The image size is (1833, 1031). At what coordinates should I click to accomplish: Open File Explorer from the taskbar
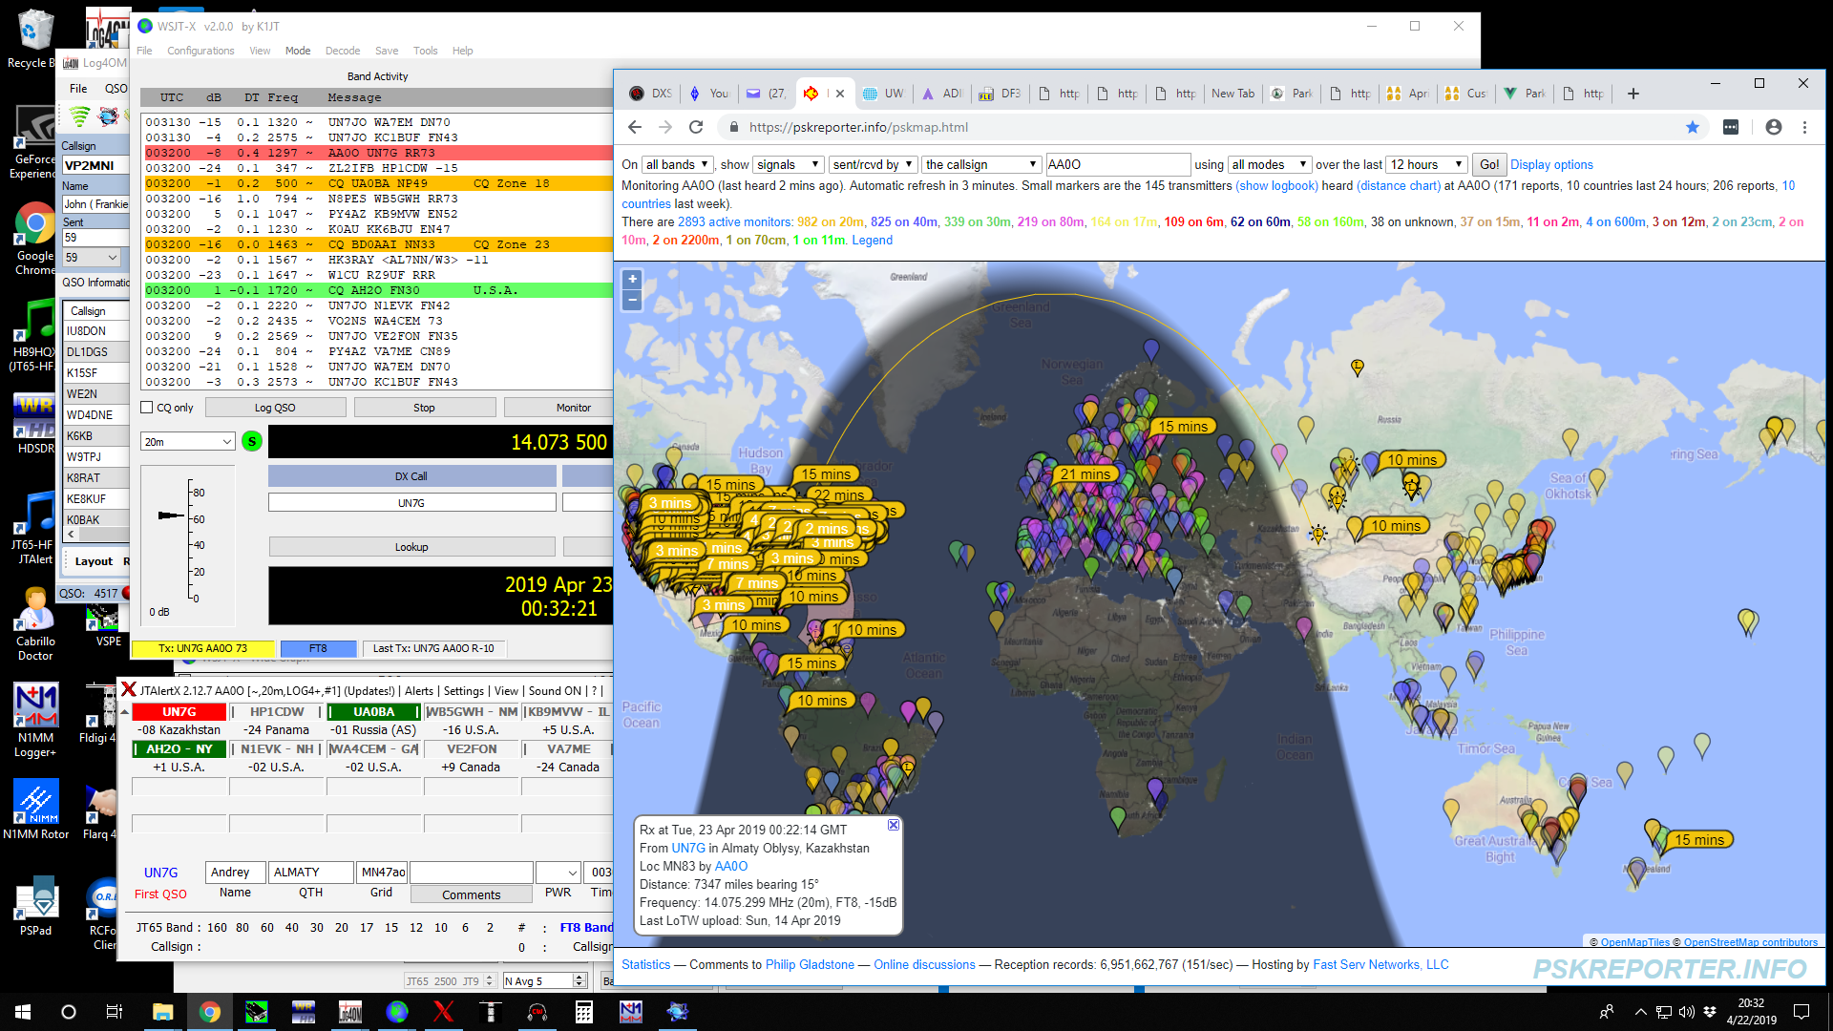tap(162, 1012)
